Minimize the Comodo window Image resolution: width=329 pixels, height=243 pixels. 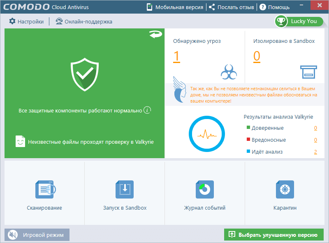point(301,5)
